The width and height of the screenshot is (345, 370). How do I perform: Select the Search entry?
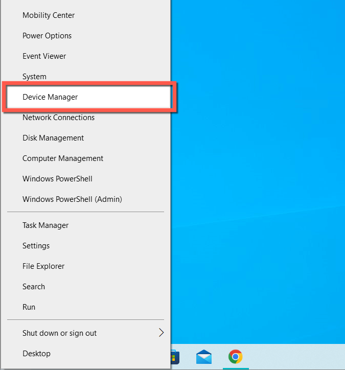point(86,287)
